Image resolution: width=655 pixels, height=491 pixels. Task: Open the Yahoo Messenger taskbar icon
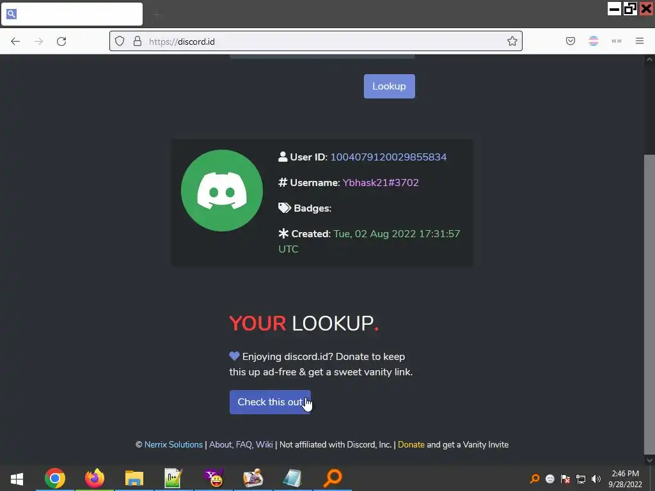click(214, 478)
